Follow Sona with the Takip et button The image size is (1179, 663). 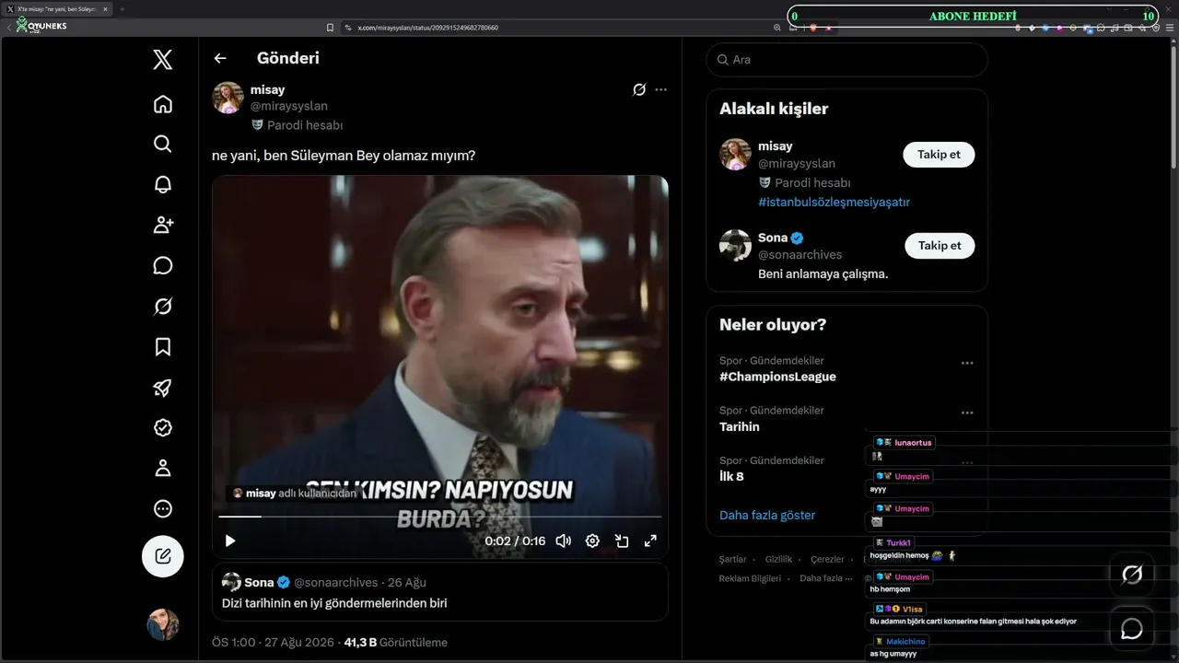click(939, 246)
